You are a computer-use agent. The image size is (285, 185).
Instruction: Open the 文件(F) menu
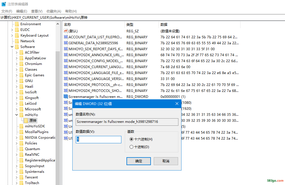(7, 11)
